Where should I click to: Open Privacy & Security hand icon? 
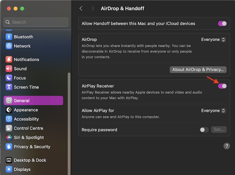tap(9, 147)
